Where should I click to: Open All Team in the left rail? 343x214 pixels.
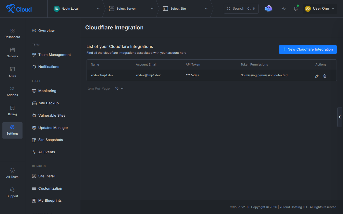[x=12, y=173]
